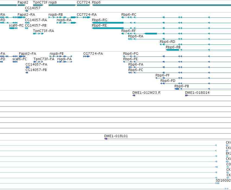Viewport: 231px width, 190px height.
Task: Click protein label rogdi-PA
Action: [64, 59]
